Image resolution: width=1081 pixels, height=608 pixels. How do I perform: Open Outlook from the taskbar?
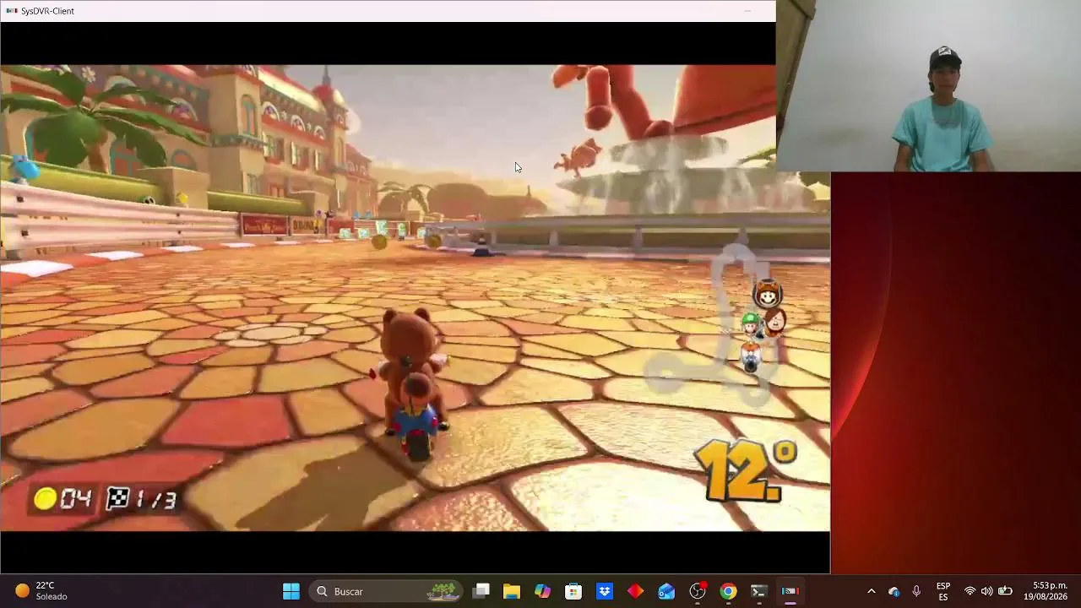click(x=666, y=591)
